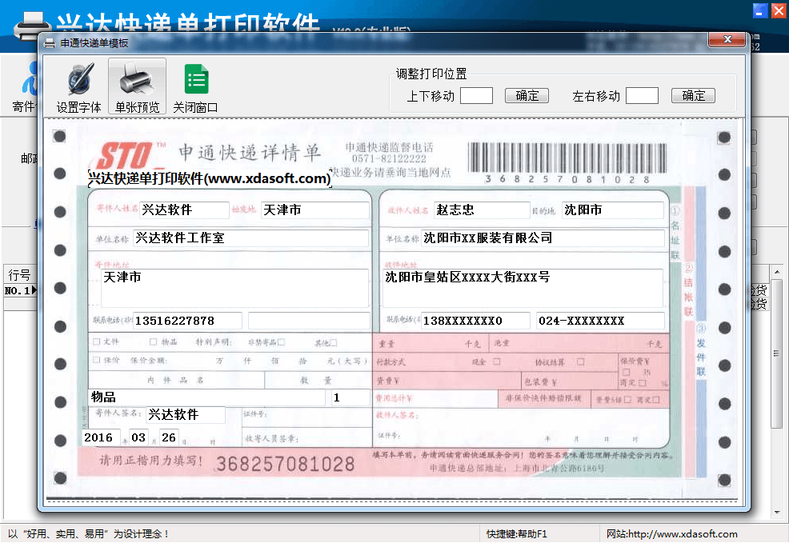
Task: Select recipient company 沈阳市XX服装有限公司 field
Action: [x=543, y=238]
